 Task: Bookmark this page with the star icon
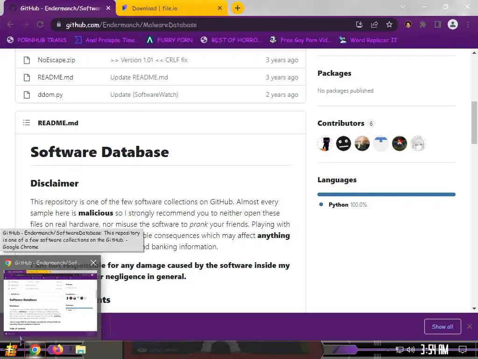click(x=389, y=25)
